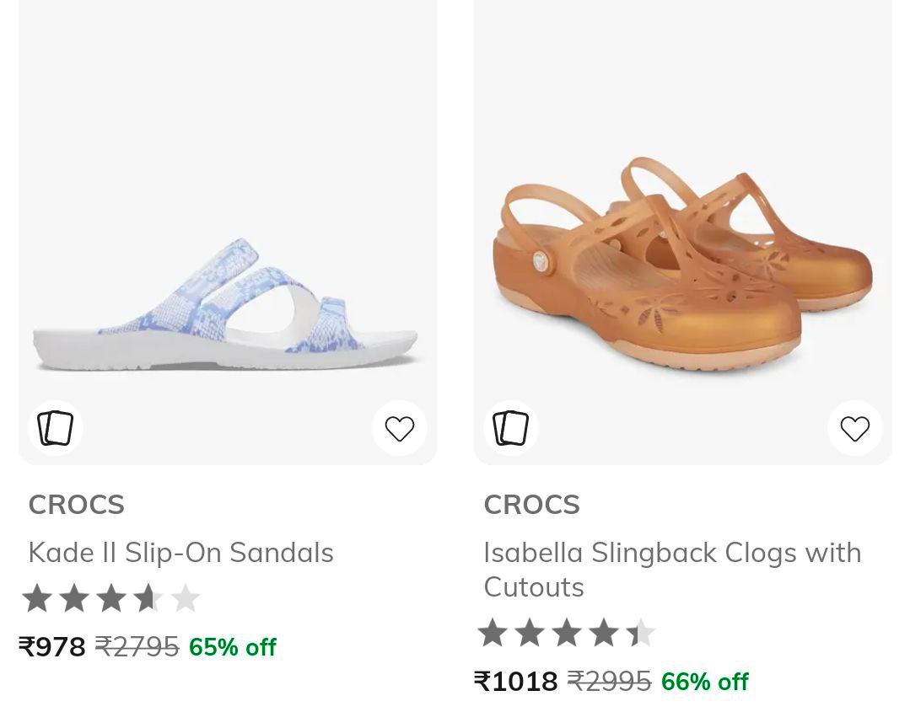Add Isabella Slingback Clogs to wishlist

coord(855,429)
